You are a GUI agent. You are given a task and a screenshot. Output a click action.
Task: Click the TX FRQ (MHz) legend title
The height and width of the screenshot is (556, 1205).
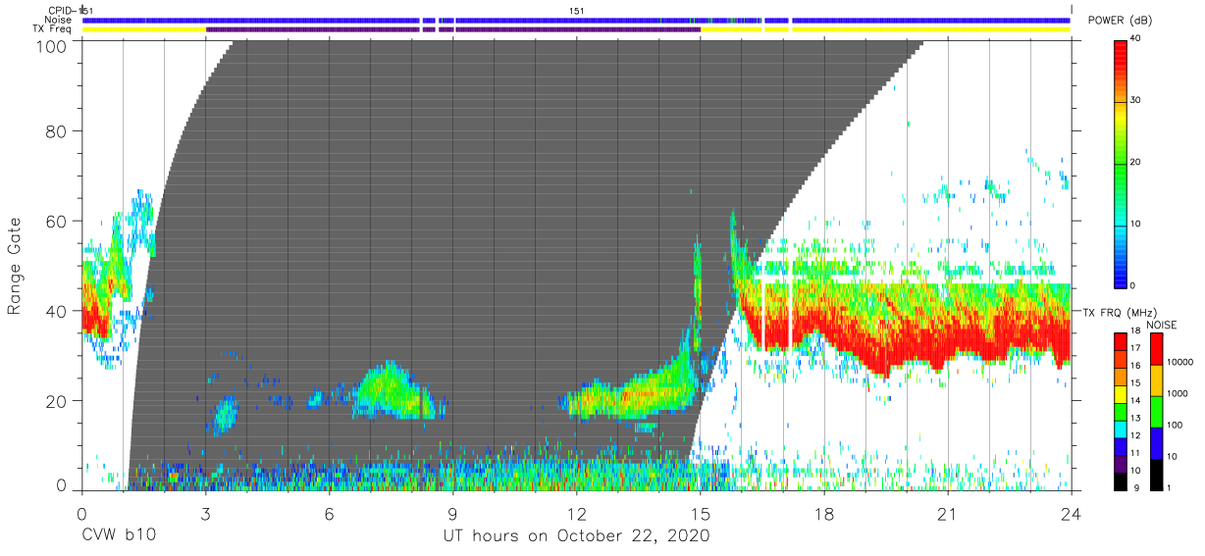(1122, 312)
